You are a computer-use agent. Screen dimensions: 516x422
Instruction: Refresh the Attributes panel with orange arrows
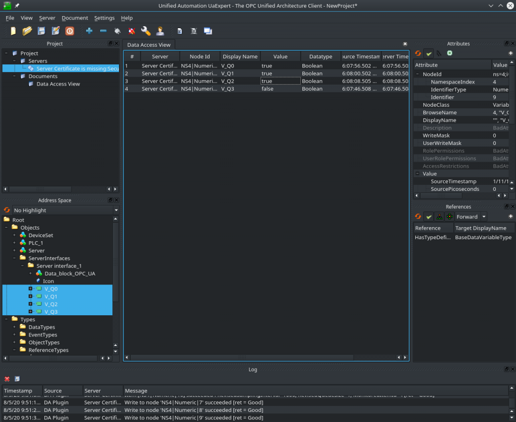(x=418, y=53)
